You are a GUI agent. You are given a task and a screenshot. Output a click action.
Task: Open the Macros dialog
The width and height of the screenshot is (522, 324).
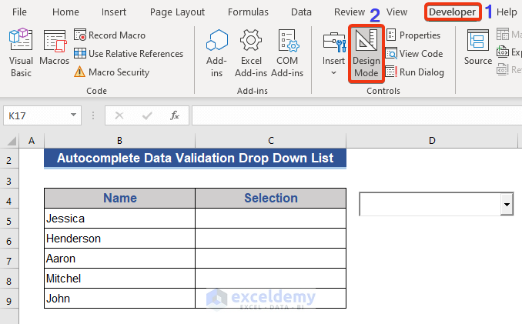[54, 47]
